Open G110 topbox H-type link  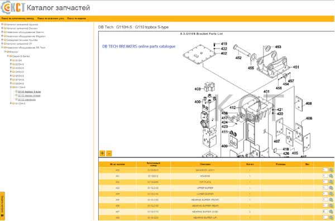[x=29, y=95]
